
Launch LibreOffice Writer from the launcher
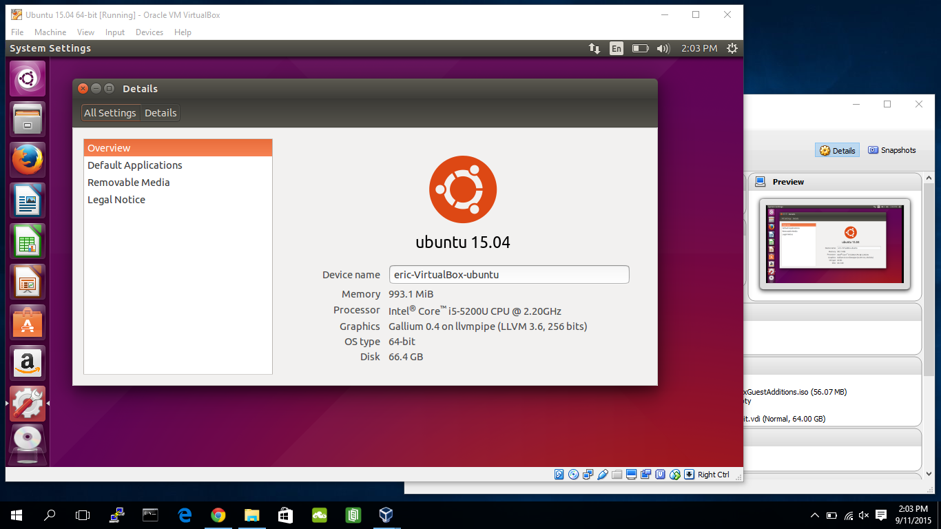click(x=28, y=200)
